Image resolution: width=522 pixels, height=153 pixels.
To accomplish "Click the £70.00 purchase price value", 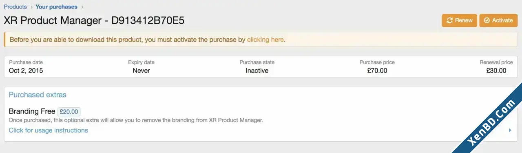I will pos(377,71).
